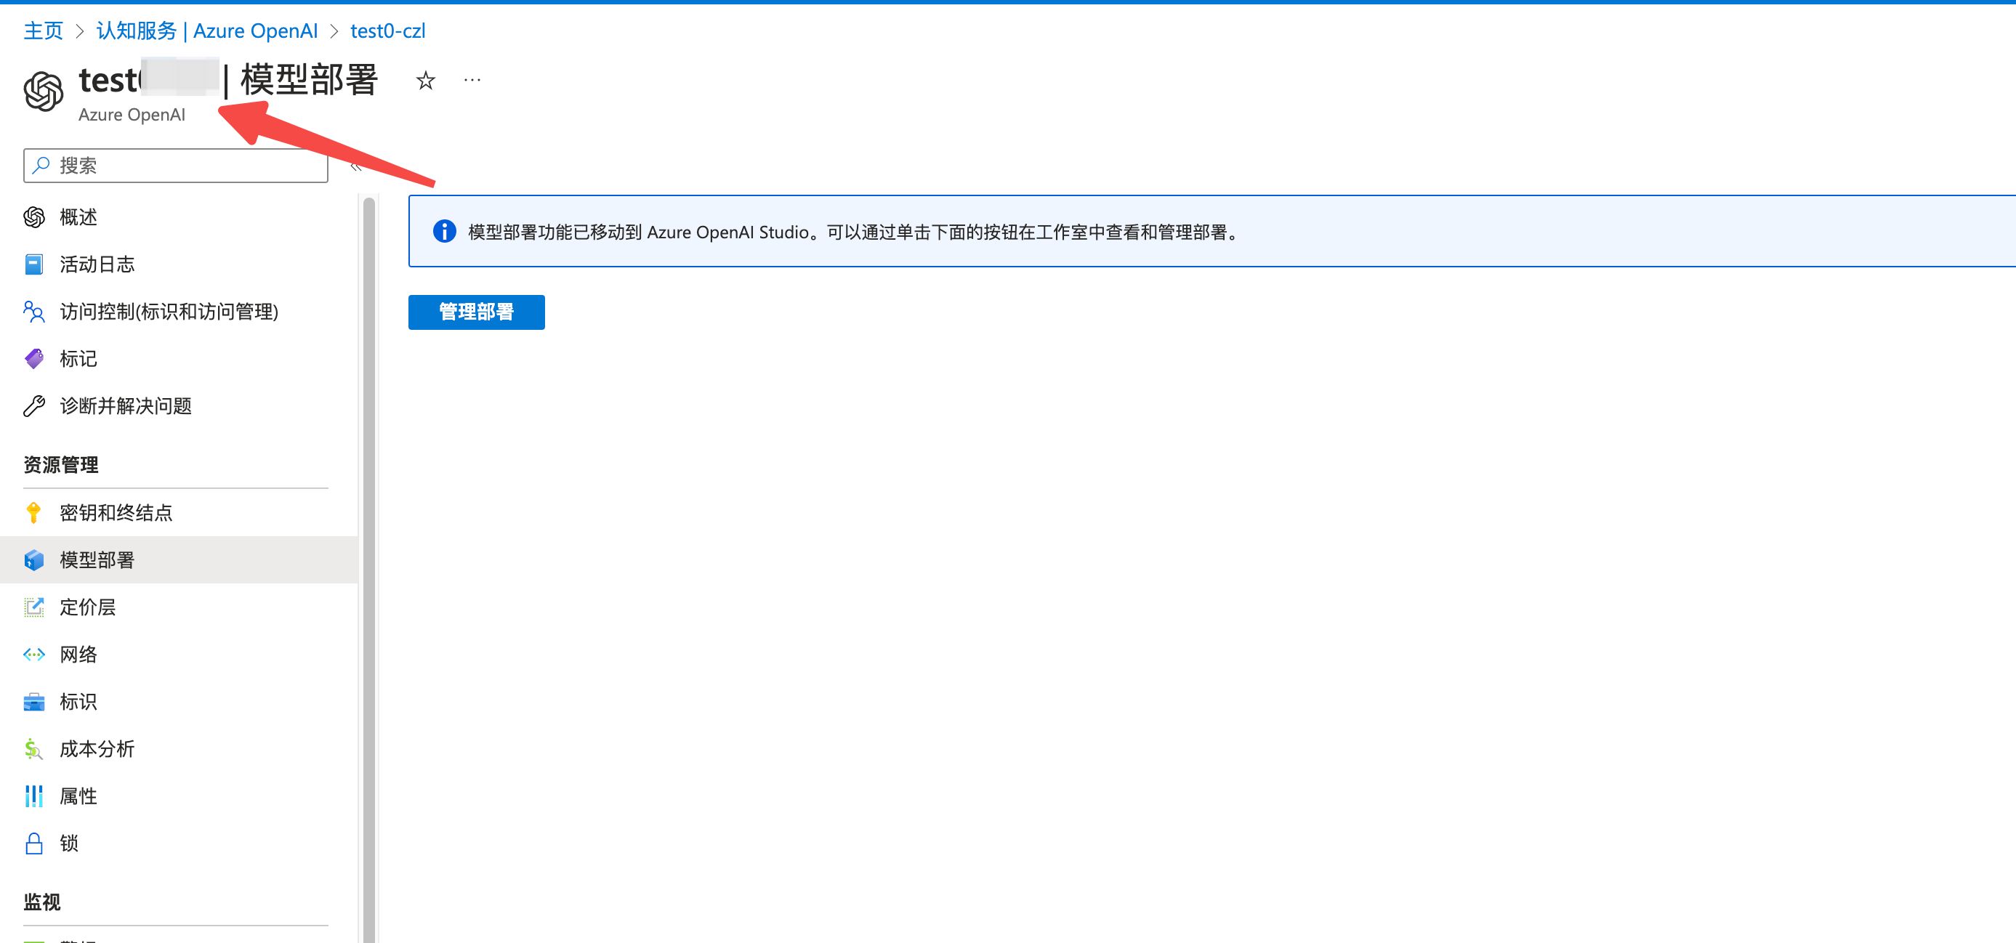
Task: Focus the 搜索 sidebar search field
Action: (x=175, y=165)
